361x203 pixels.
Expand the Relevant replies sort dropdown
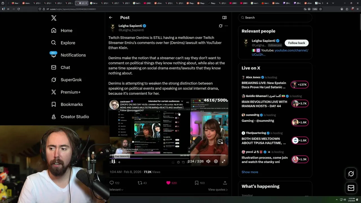click(116, 190)
